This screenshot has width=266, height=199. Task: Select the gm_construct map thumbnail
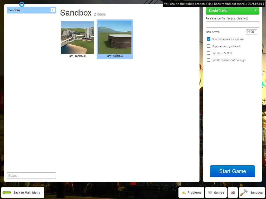click(77, 38)
